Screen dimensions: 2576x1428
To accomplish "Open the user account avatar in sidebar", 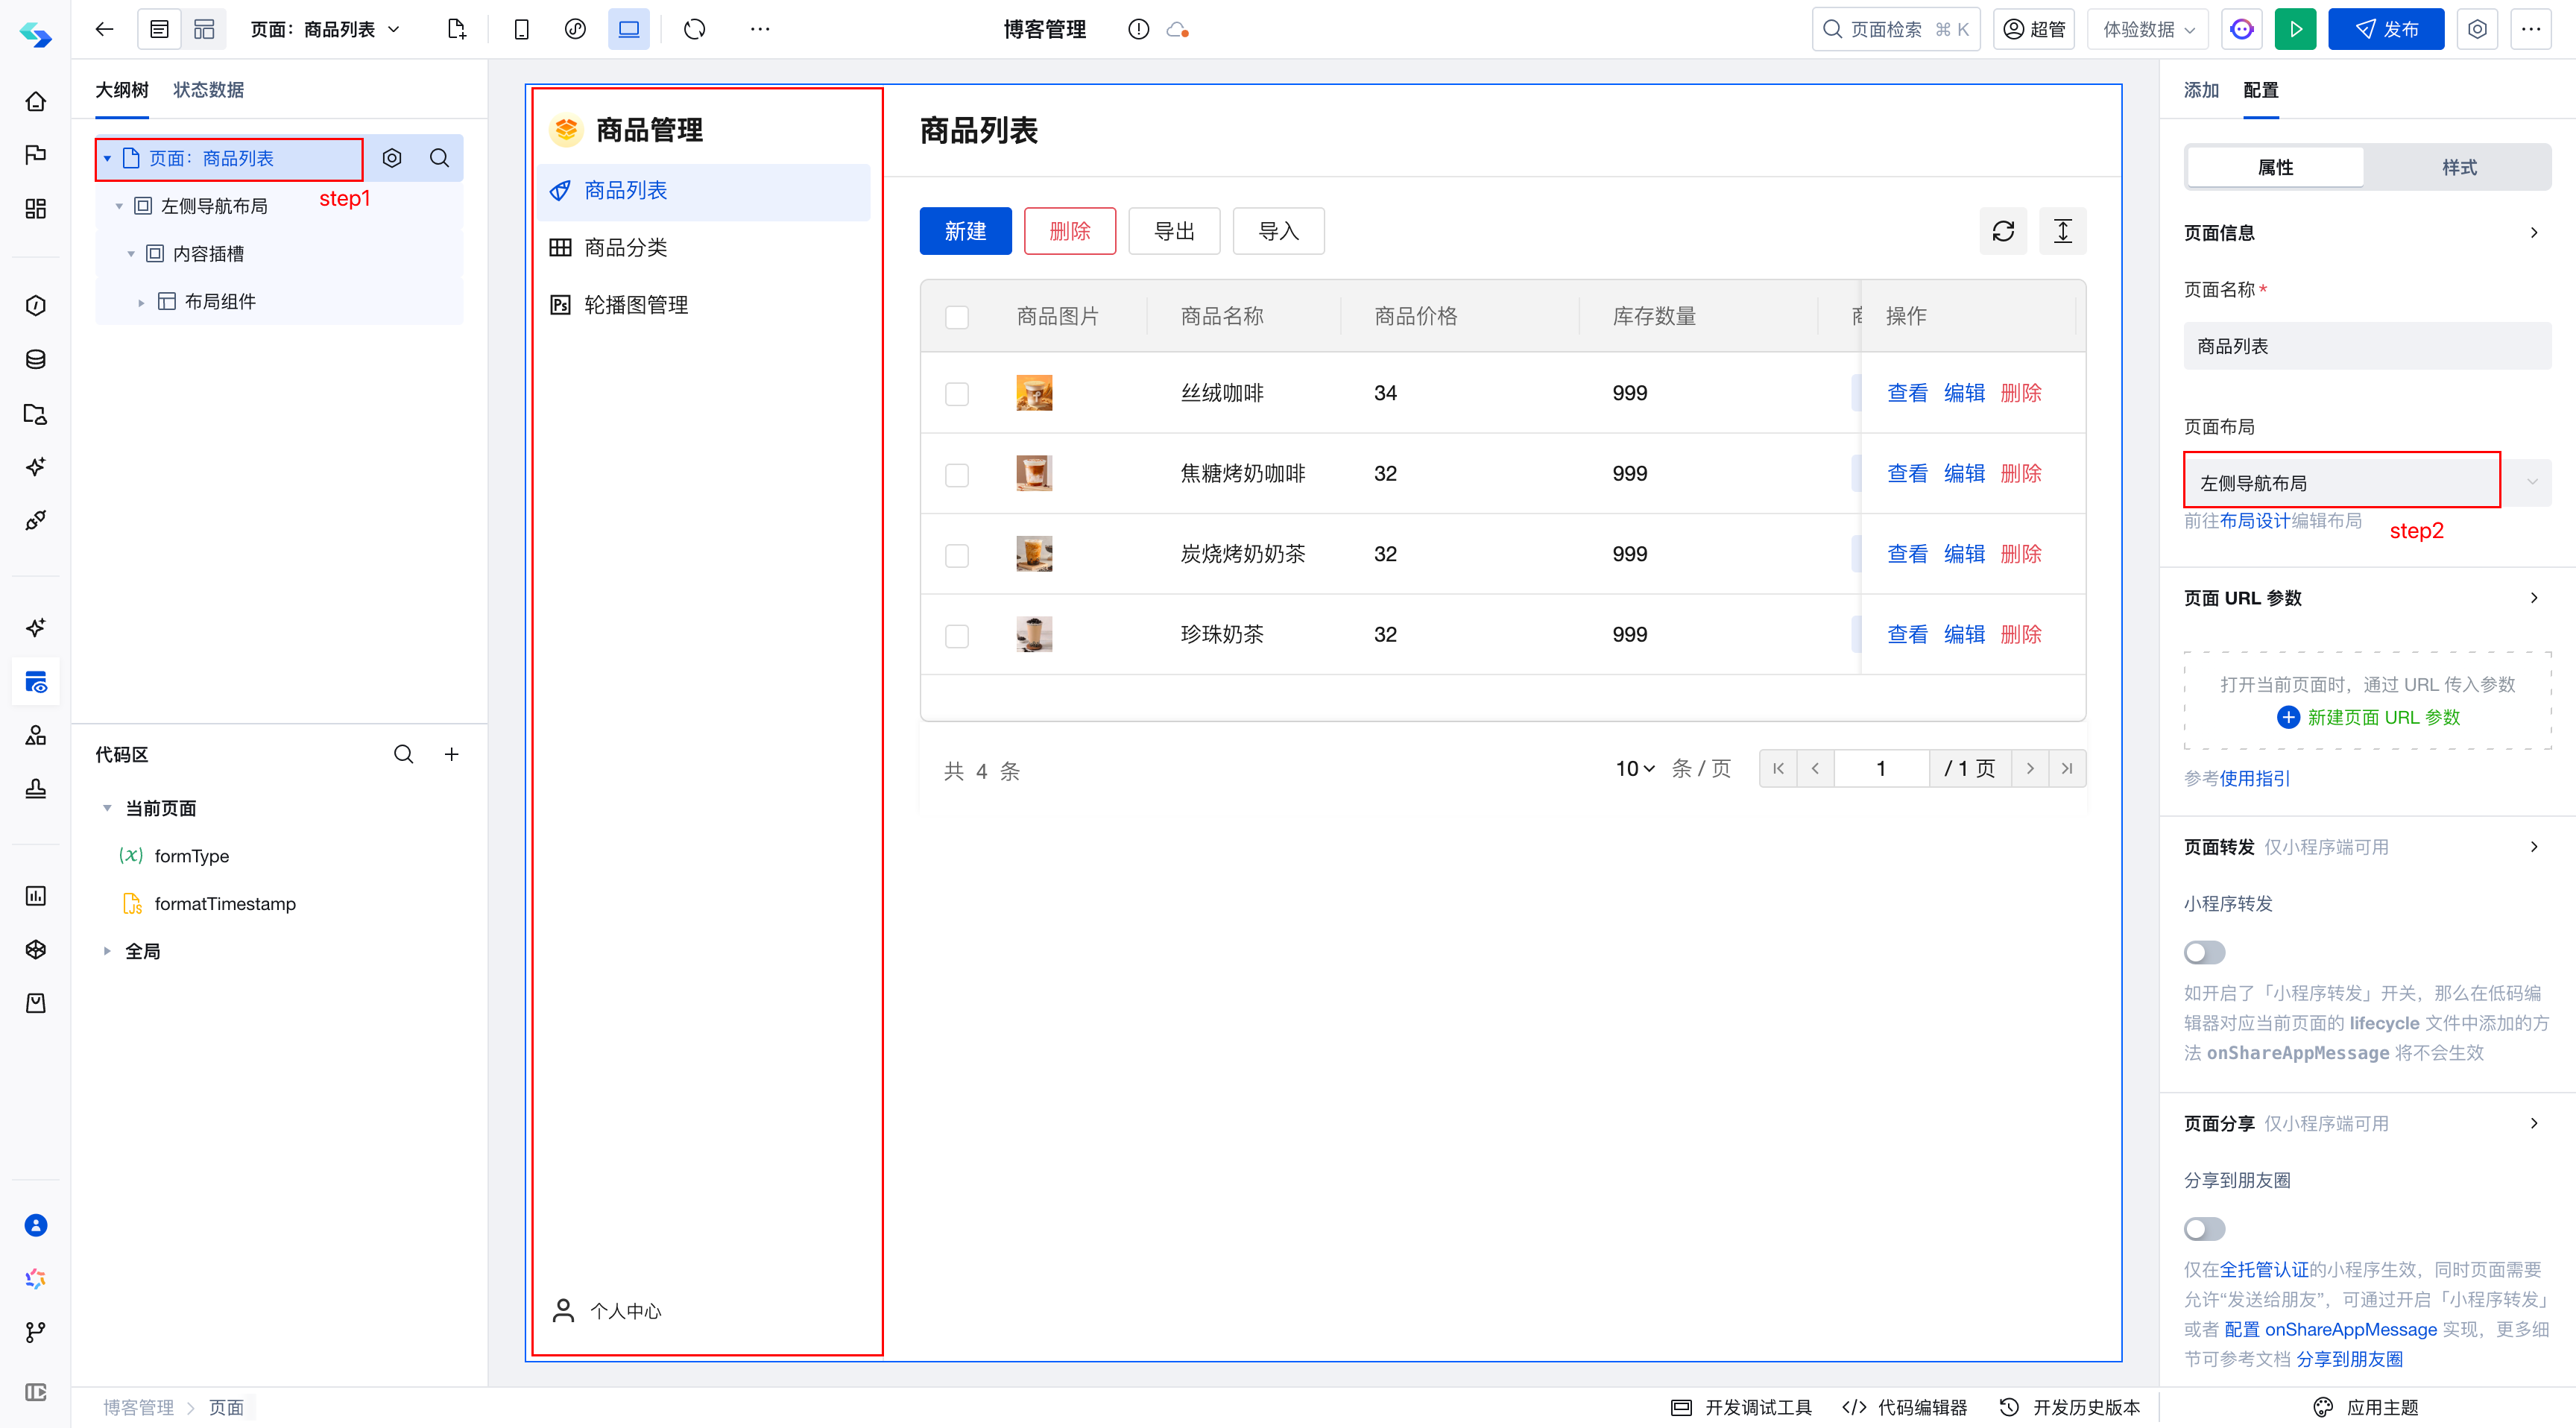I will (35, 1225).
